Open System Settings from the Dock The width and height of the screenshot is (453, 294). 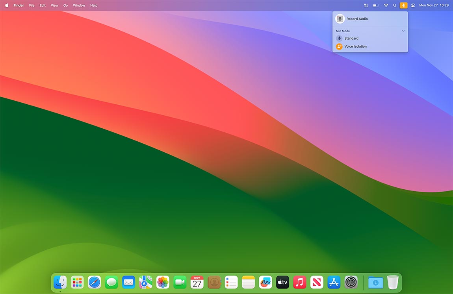(351, 282)
